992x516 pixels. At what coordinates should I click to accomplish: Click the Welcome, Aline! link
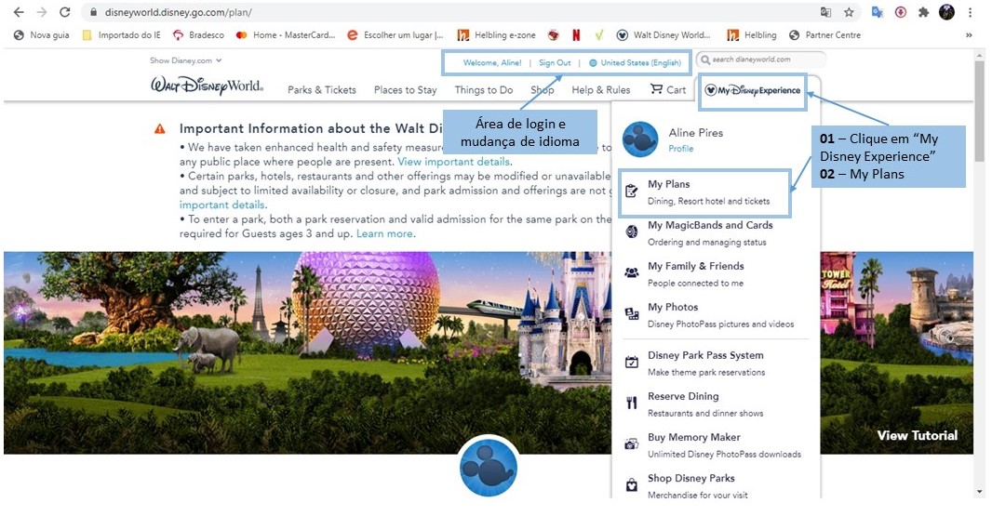[x=492, y=62]
